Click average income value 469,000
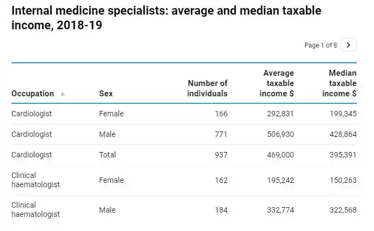 (280, 155)
